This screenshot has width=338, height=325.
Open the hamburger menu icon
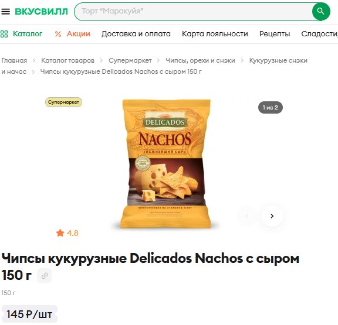coord(6,11)
